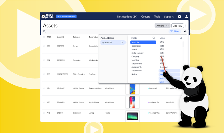
Task: Click the Asset Panda logo
Action: click(x=48, y=16)
